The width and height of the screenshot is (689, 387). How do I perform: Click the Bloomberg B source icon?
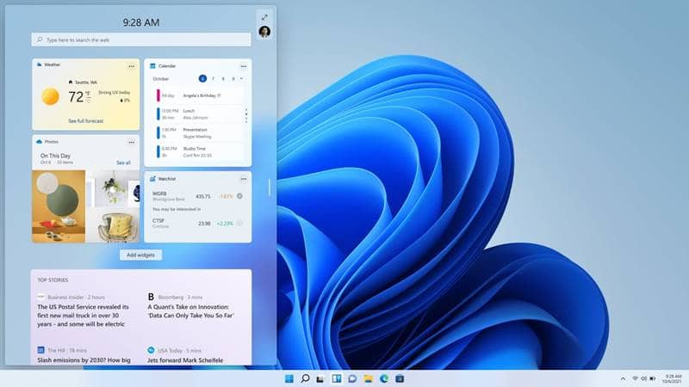pos(151,297)
